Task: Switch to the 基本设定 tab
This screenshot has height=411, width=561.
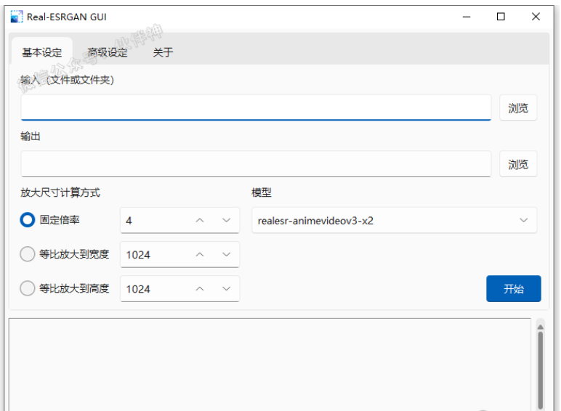Action: (x=42, y=52)
